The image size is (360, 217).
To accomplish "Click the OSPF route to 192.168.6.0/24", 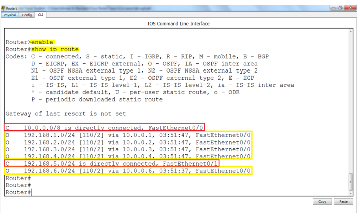I will (x=128, y=171).
